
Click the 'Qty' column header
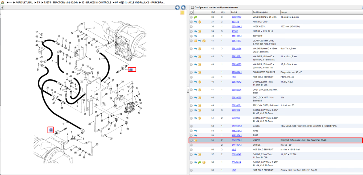[x=223, y=12]
